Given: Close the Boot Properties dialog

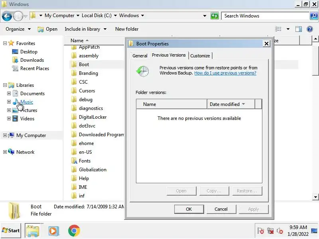Looking at the screenshot, I should click(x=266, y=44).
